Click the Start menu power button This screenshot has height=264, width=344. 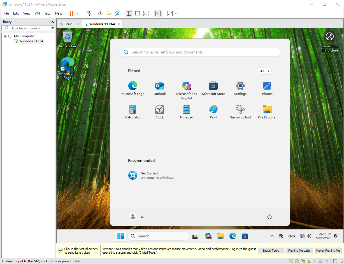[x=269, y=217]
